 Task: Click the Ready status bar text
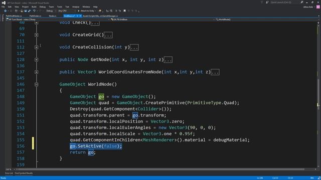(4, 178)
